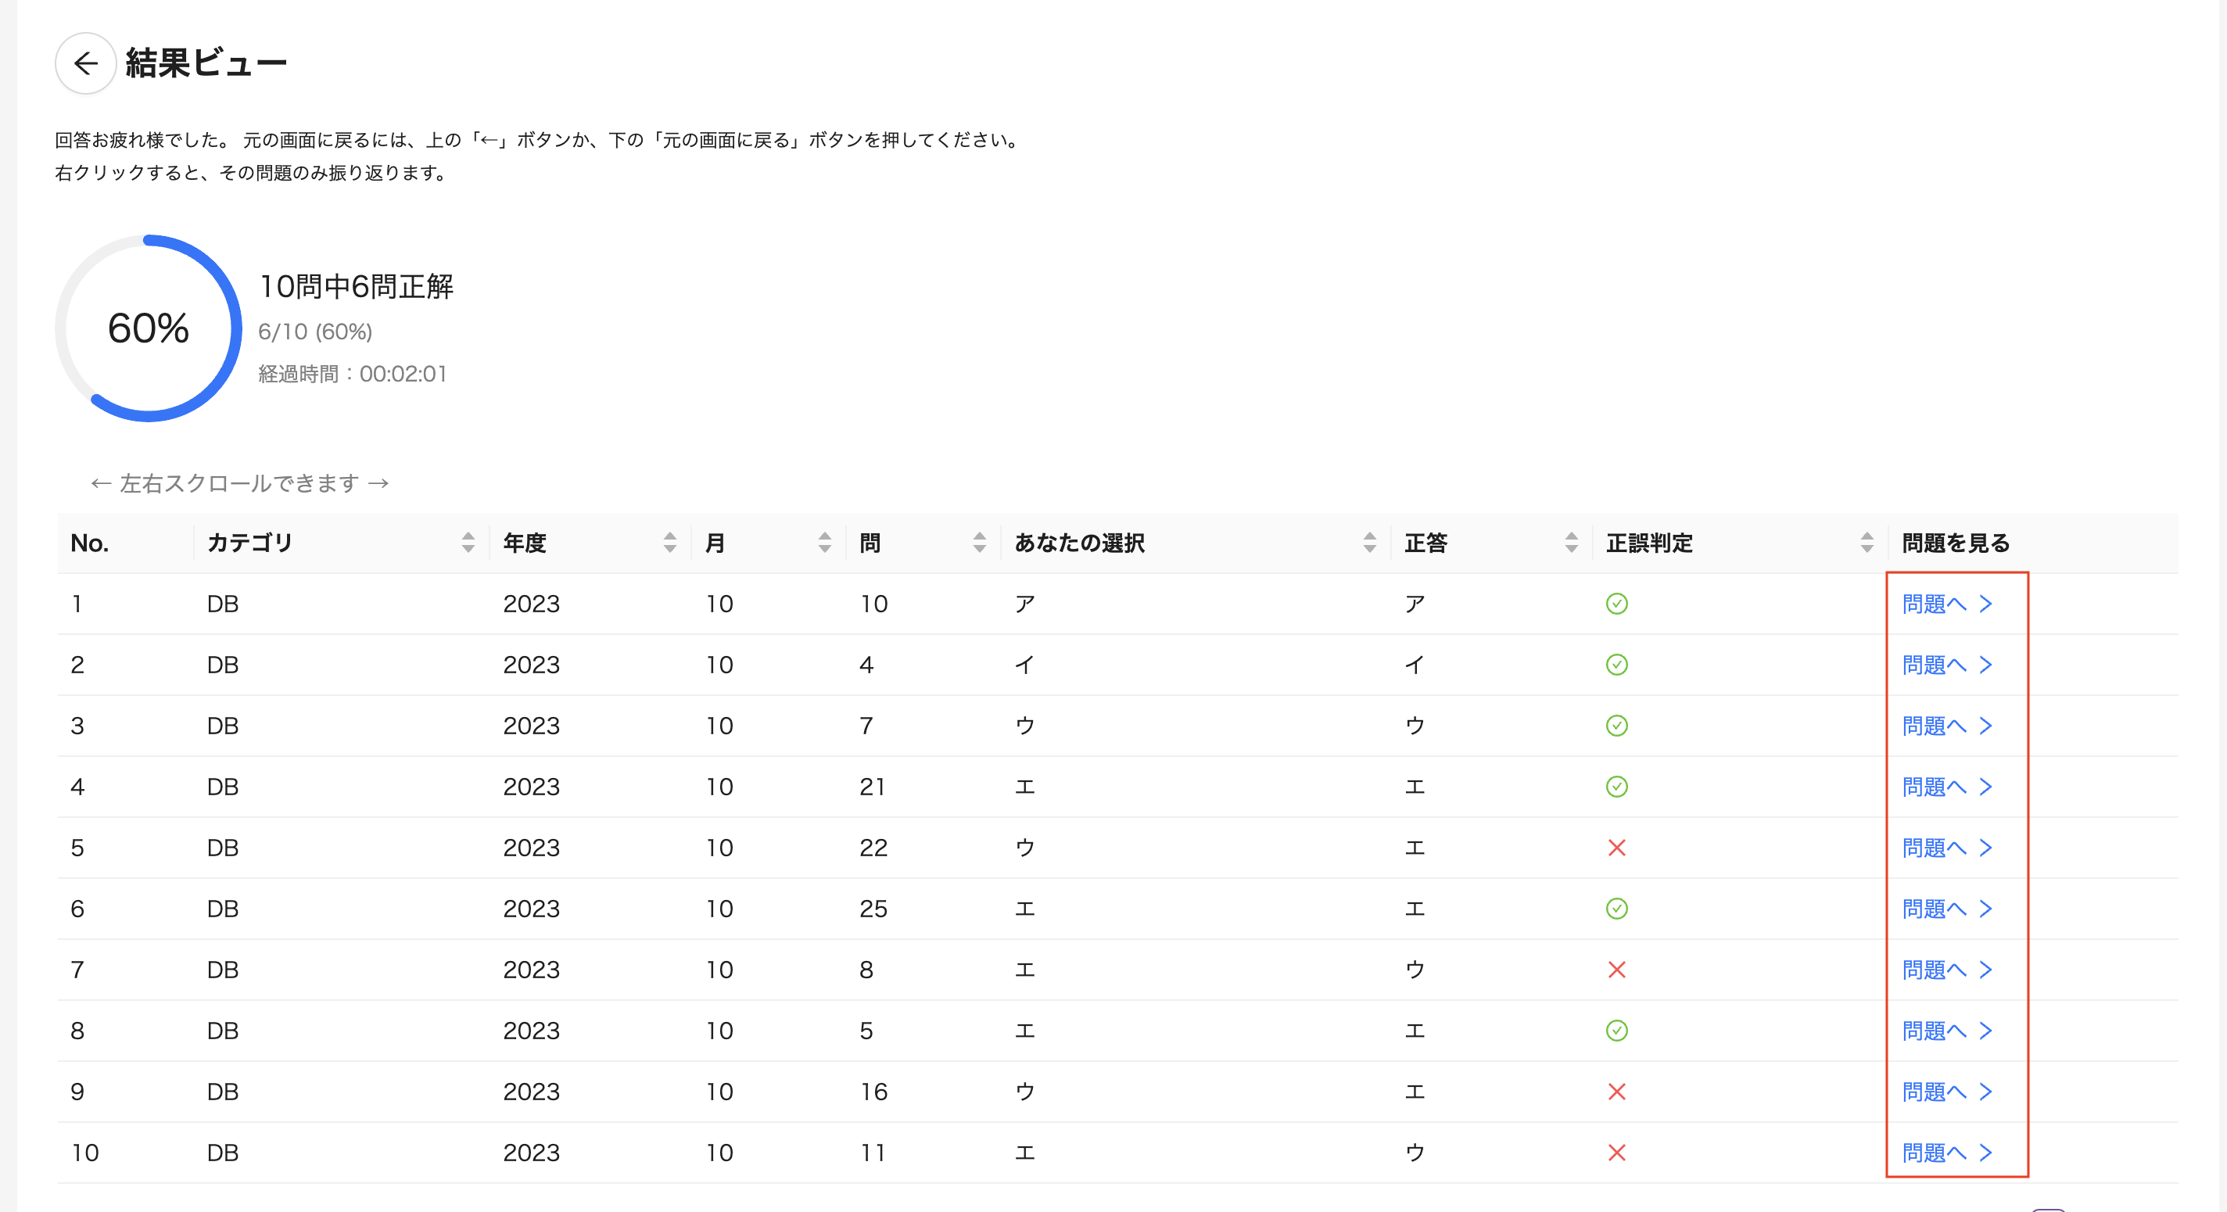The width and height of the screenshot is (2227, 1212).
Task: Open 問題へ link for row 5
Action: [1945, 848]
